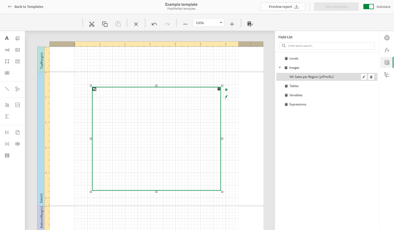The image size is (394, 230).
Task: Open the Properties panel via gear icon
Action: (387, 38)
